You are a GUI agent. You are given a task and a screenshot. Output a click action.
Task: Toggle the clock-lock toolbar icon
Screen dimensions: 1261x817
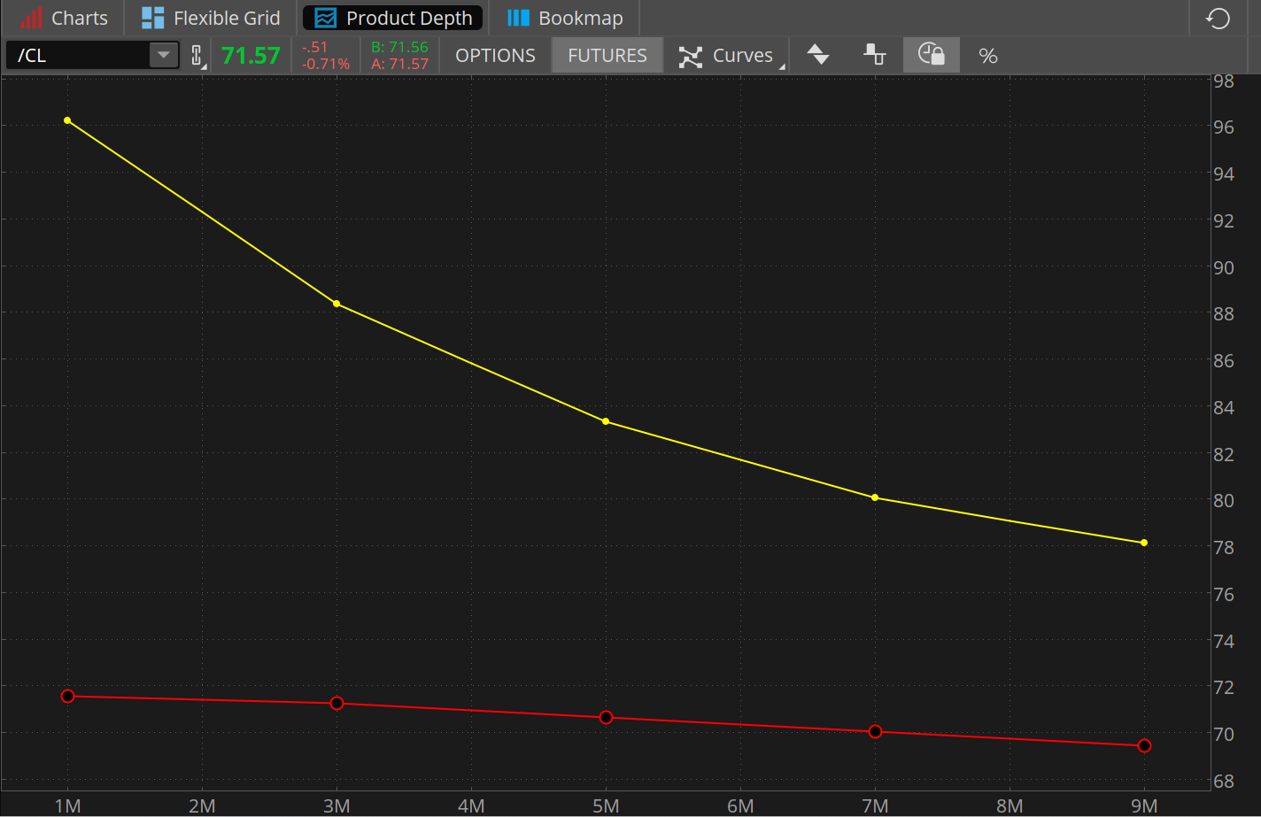932,56
